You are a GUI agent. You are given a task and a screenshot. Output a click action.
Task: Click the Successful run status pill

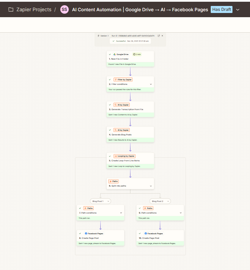coord(130,41)
